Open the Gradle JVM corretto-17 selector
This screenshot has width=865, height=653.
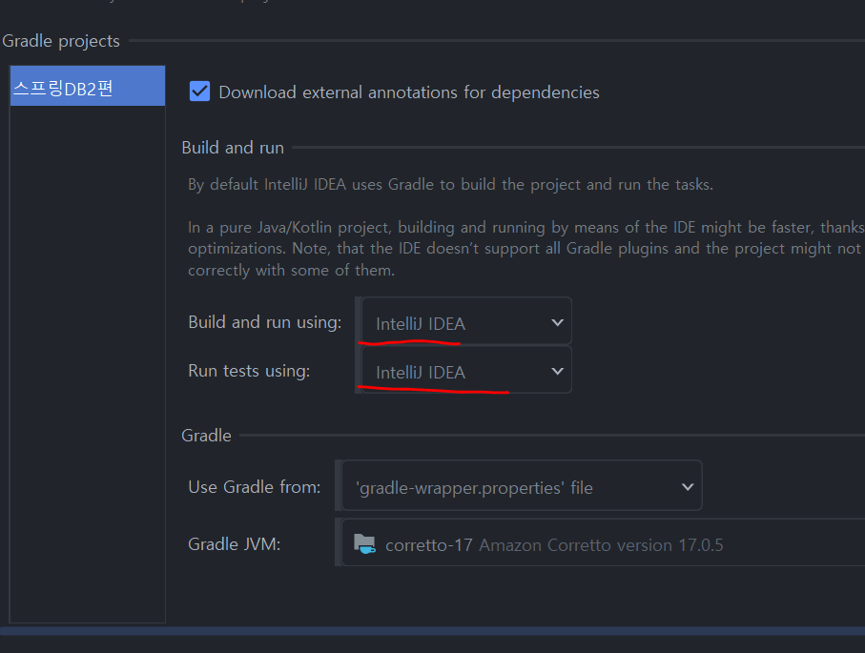pos(603,542)
